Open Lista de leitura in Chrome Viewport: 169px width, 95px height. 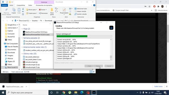(161, 10)
